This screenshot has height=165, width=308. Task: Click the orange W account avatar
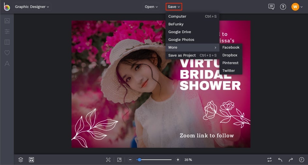[295, 7]
